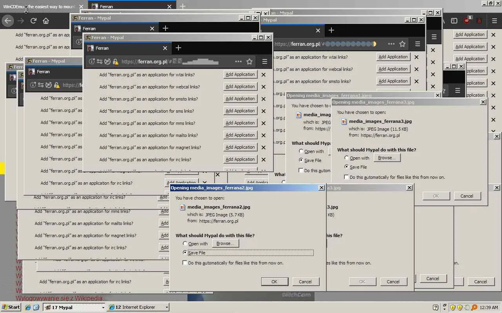Expand the 17 Mypal taskbar group arrow
Screen dimensions: 502x313
point(103,308)
